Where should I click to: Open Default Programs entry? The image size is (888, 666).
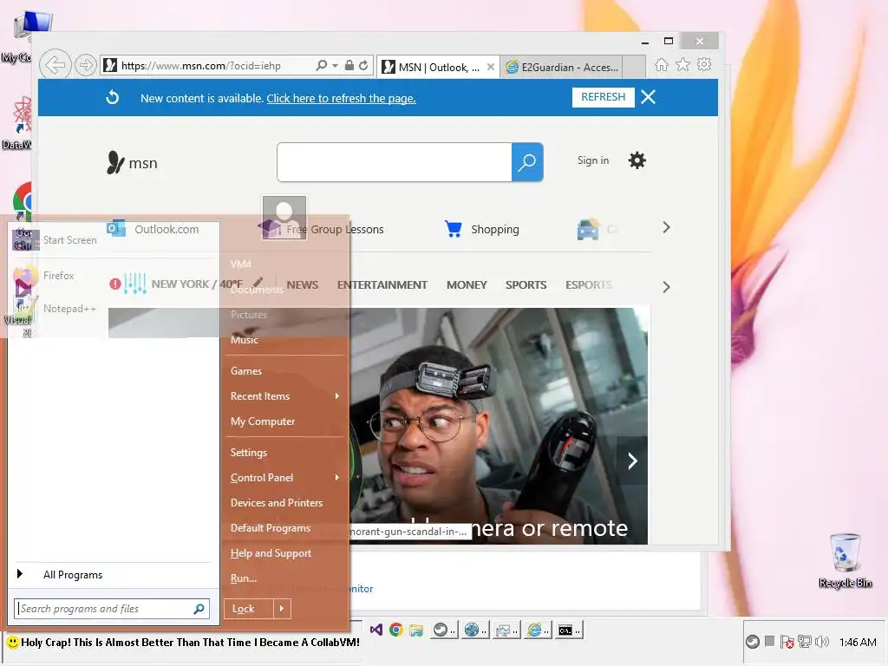coord(271,528)
